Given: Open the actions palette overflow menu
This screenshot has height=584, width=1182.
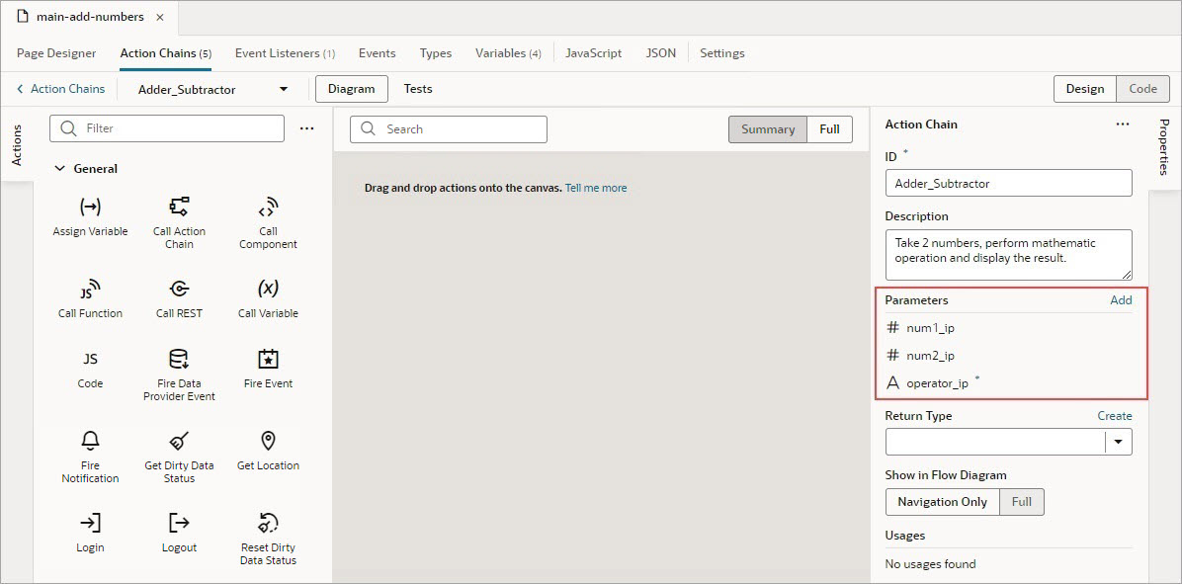Looking at the screenshot, I should (x=306, y=128).
